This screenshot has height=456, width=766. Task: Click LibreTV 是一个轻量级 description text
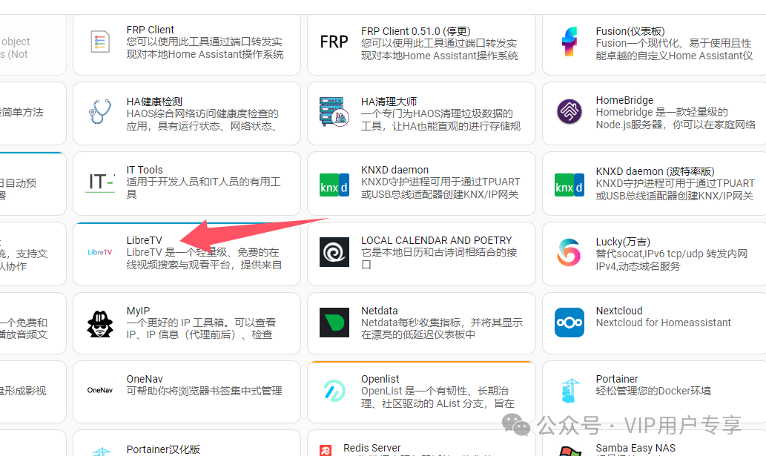[204, 259]
